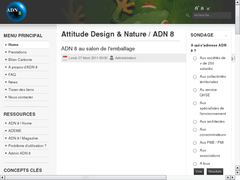Open 'ADN 8 ! Home' resource link
The width and height of the screenshot is (240, 180).
(26, 123)
